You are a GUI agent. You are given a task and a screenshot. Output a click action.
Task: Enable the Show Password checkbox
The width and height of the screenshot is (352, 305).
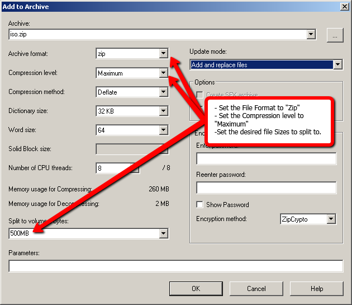[x=199, y=205]
